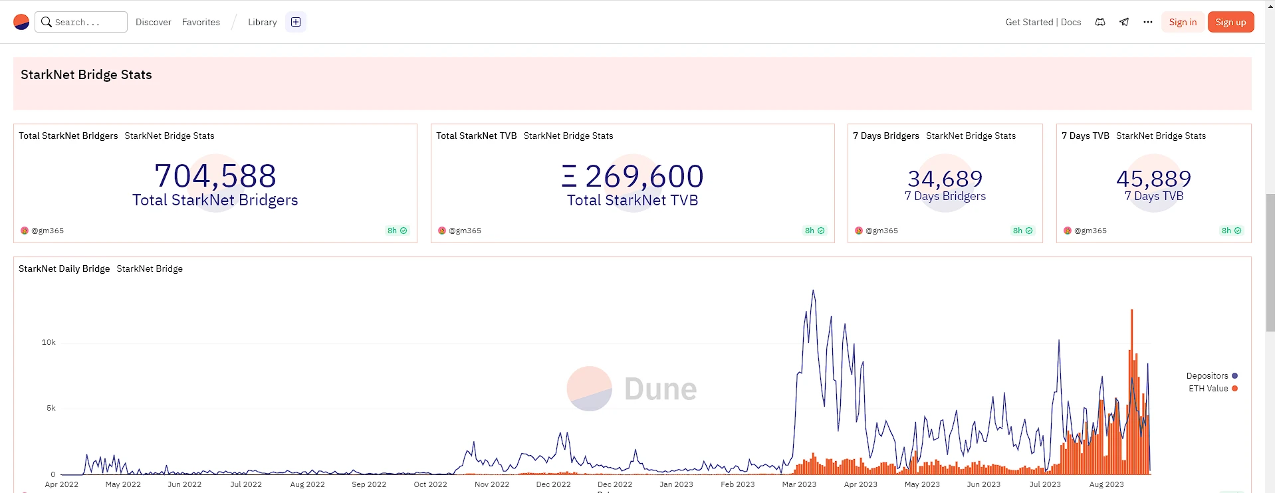Toggle the Depositors legend series
Image resolution: width=1275 pixels, height=493 pixels.
(x=1212, y=376)
